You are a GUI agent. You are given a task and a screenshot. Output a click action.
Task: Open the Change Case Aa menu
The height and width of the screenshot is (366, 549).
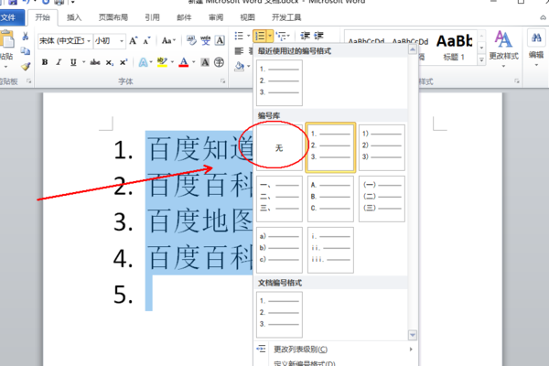tap(168, 41)
